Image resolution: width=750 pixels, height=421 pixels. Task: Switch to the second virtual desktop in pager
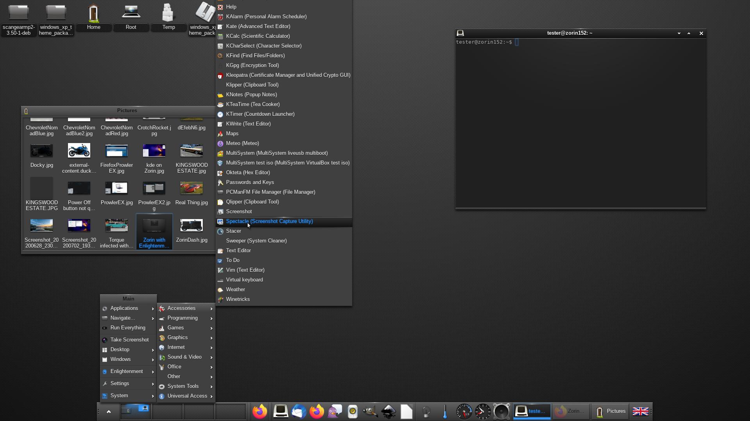click(x=167, y=412)
